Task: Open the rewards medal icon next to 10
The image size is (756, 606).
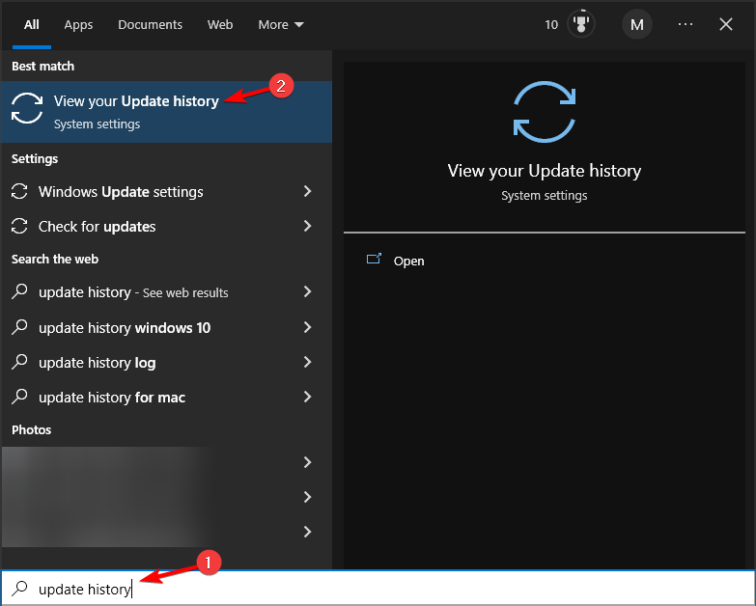Action: (581, 24)
